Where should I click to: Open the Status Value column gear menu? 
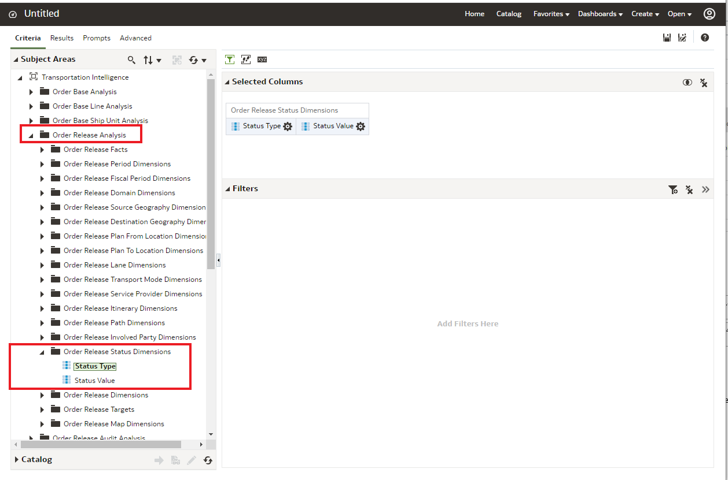coord(361,126)
